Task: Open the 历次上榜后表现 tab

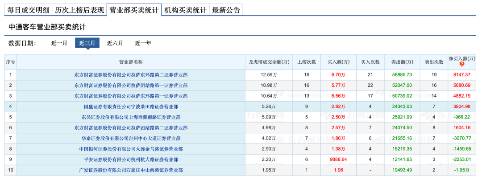Action: [x=79, y=10]
